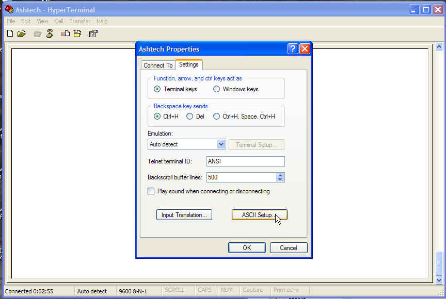Switch to the Connect To tab

158,65
